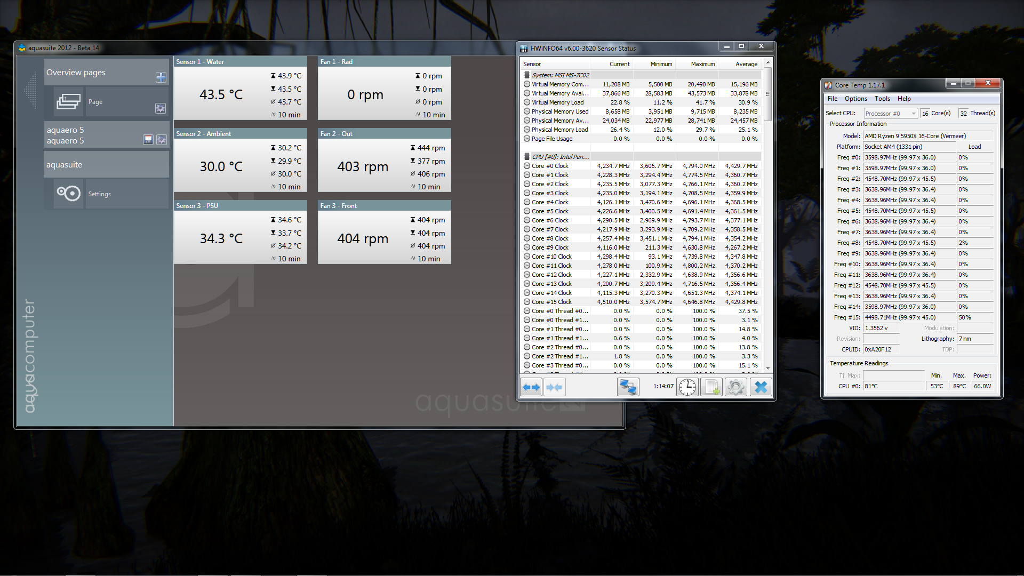Click the HWiNFO network computers icon
The height and width of the screenshot is (576, 1024).
(628, 387)
